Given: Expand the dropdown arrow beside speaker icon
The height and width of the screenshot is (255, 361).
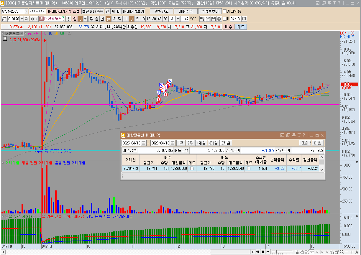Looking at the screenshot, I should pos(36,19).
